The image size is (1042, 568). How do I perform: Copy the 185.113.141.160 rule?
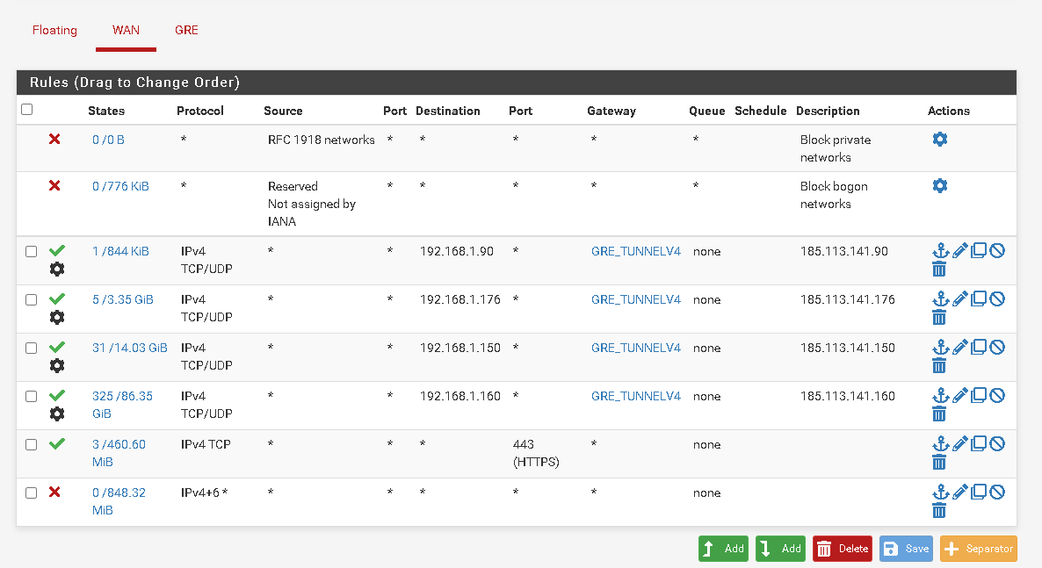978,396
